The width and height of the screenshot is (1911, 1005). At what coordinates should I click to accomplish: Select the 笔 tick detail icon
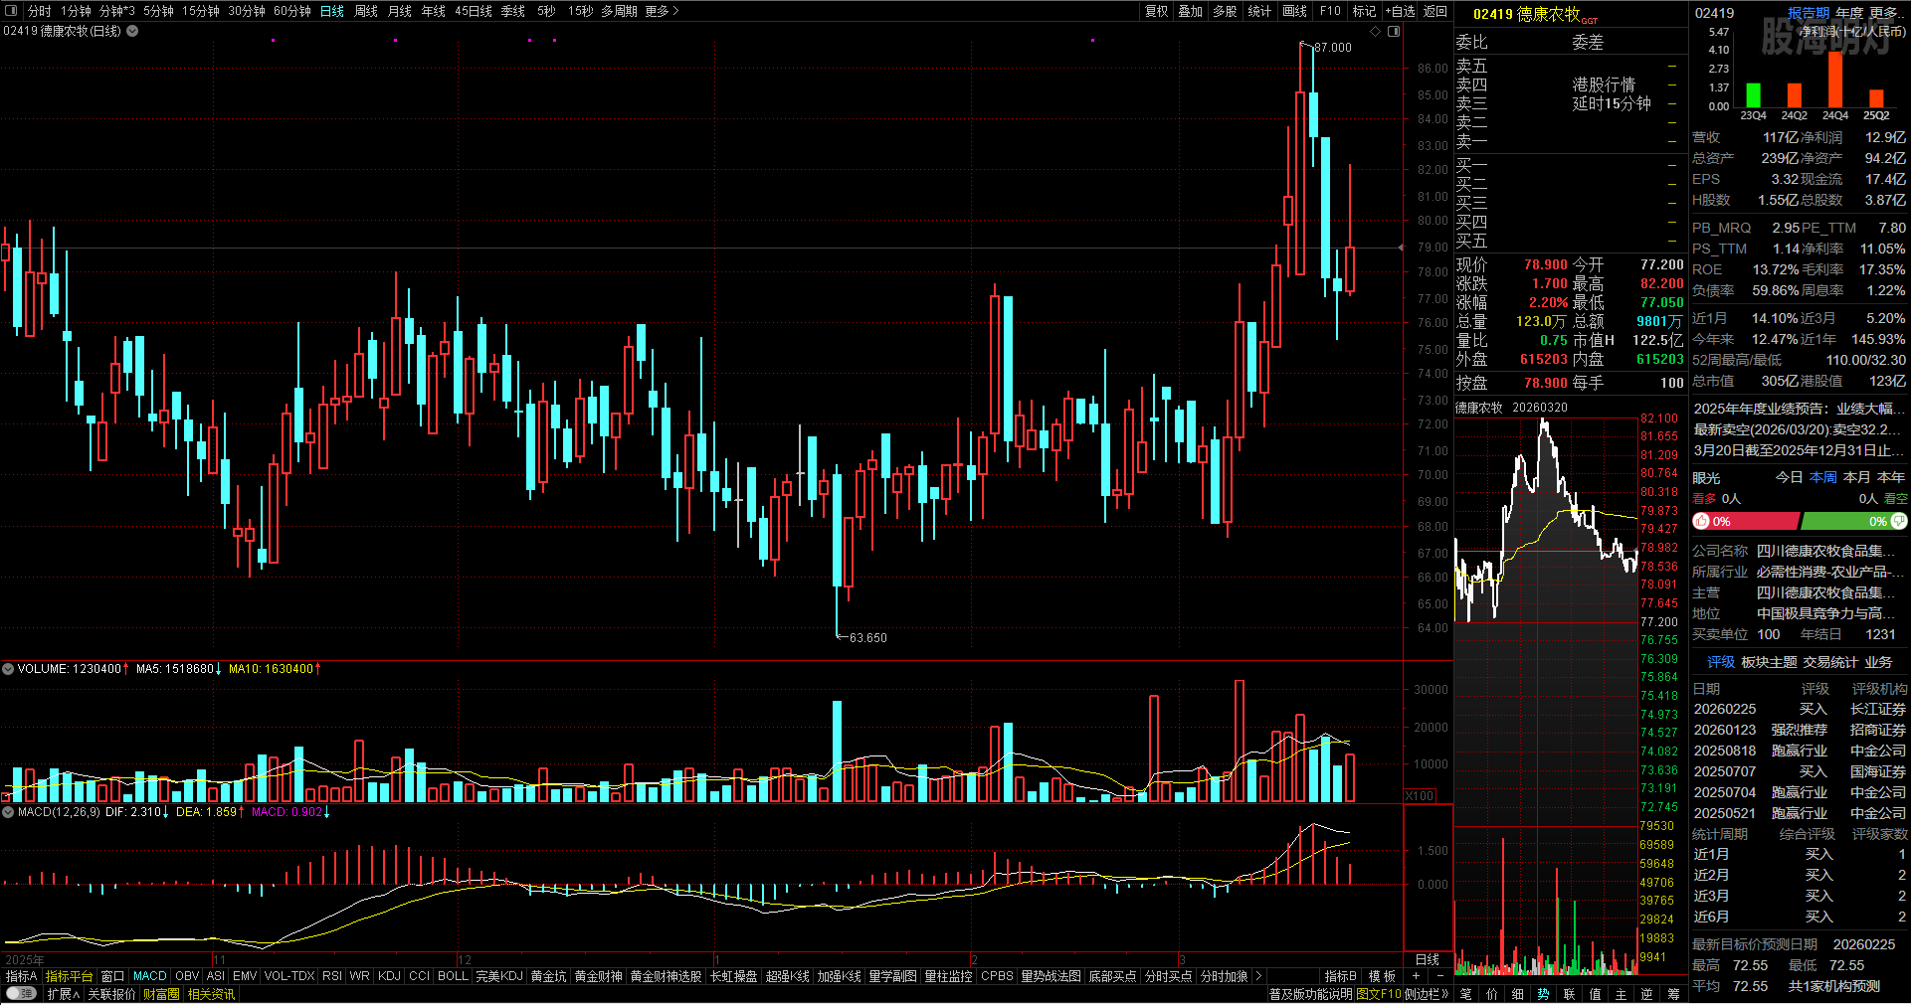[x=1465, y=994]
